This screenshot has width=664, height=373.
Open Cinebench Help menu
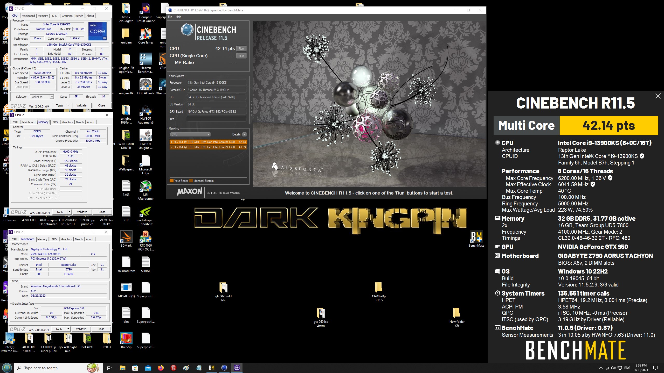pyautogui.click(x=178, y=17)
